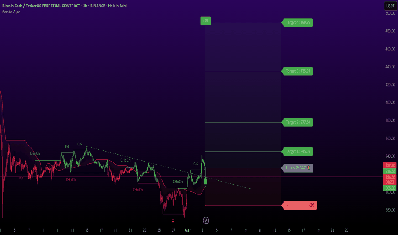398x235 pixels.
Task: Select the red stop-loss label
Action: [299, 205]
